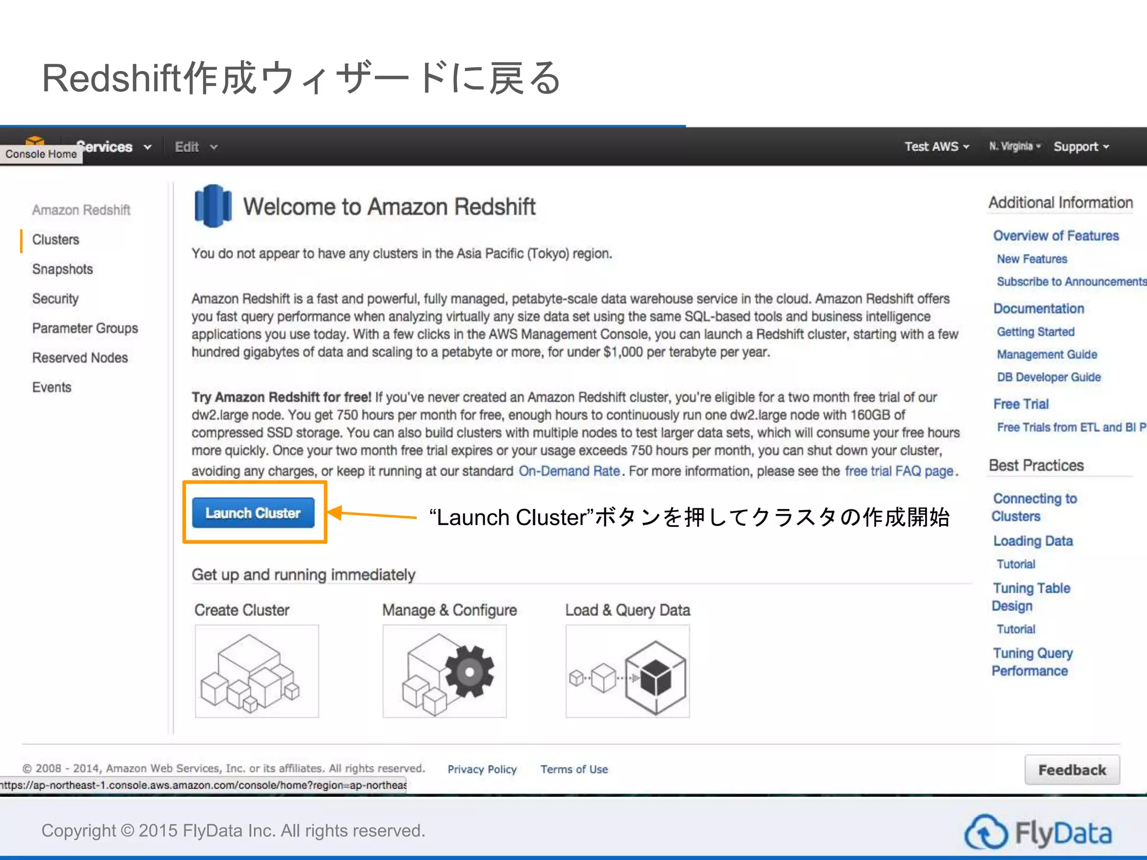Open the Create Cluster illustration
Viewport: 1147px width, 860px height.
tap(257, 671)
